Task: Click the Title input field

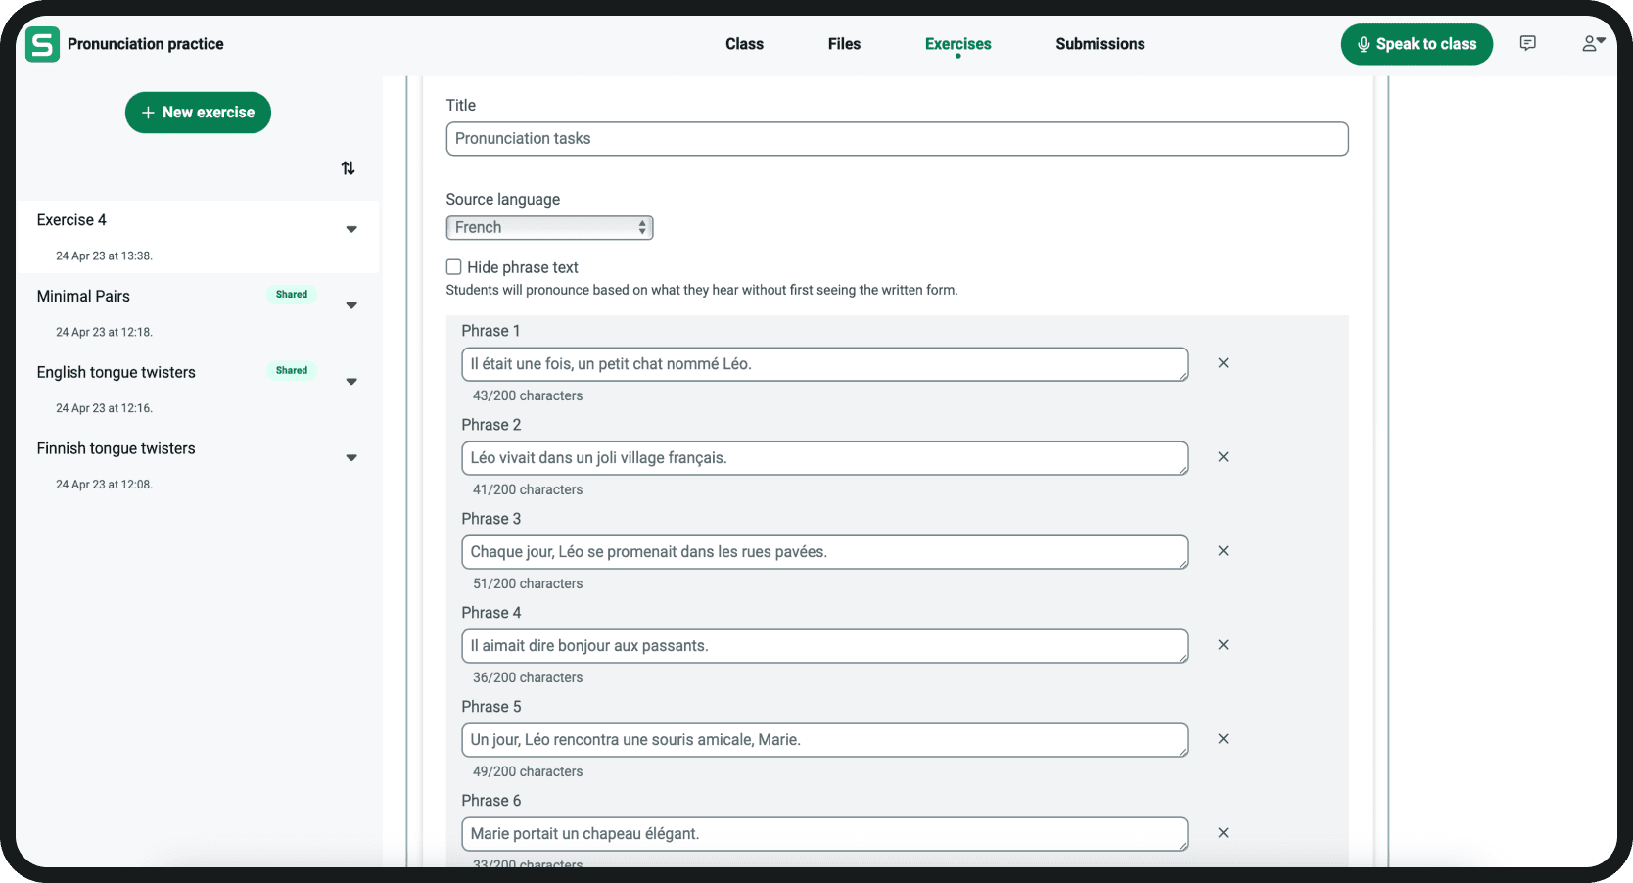Action: [897, 139]
